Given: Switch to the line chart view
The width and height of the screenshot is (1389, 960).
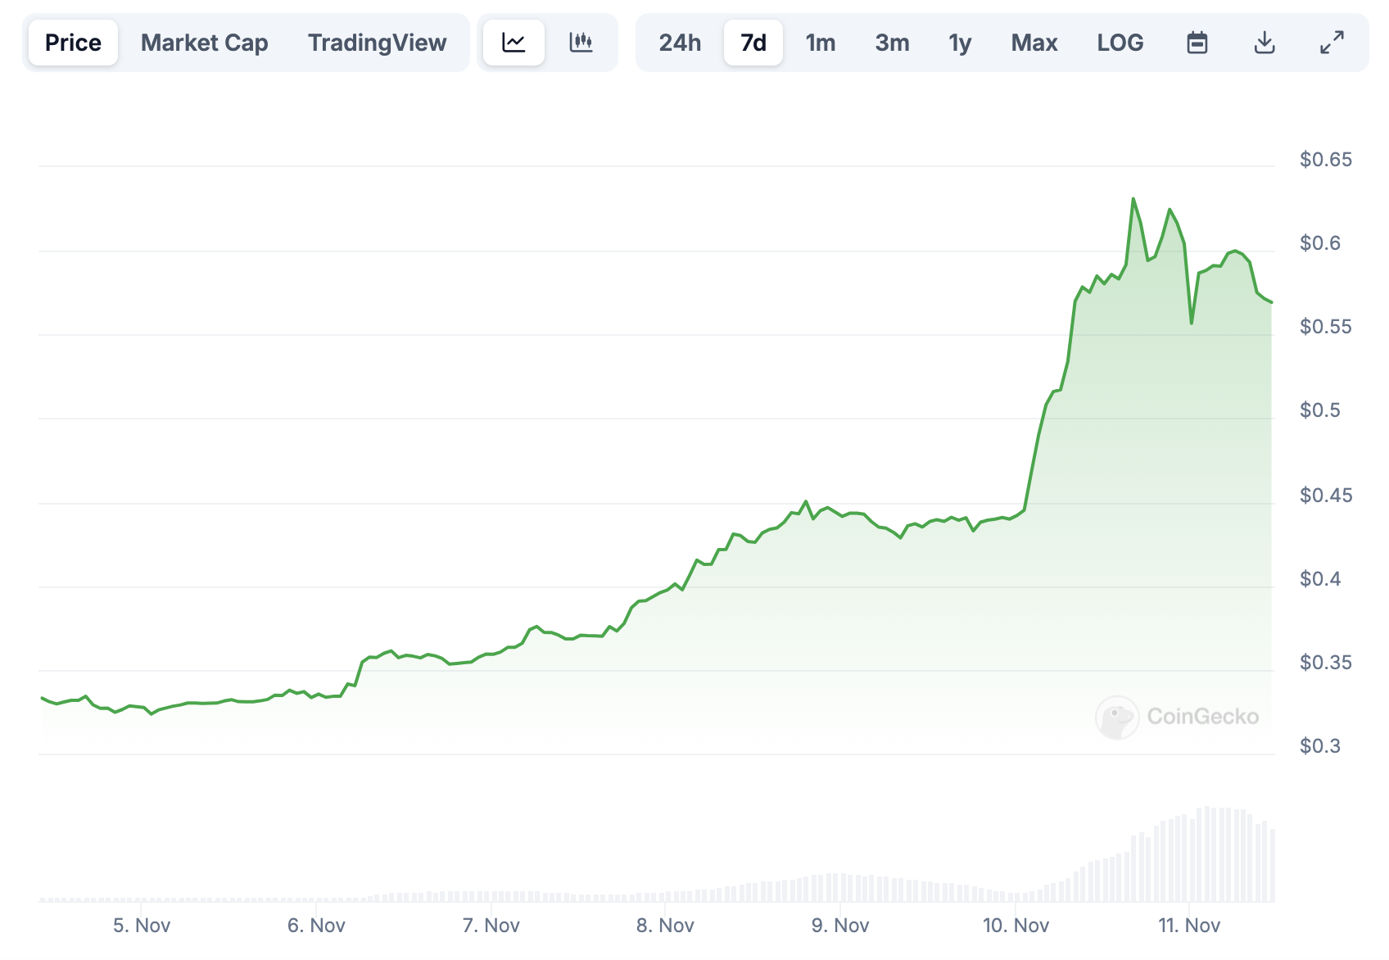Looking at the screenshot, I should [514, 43].
